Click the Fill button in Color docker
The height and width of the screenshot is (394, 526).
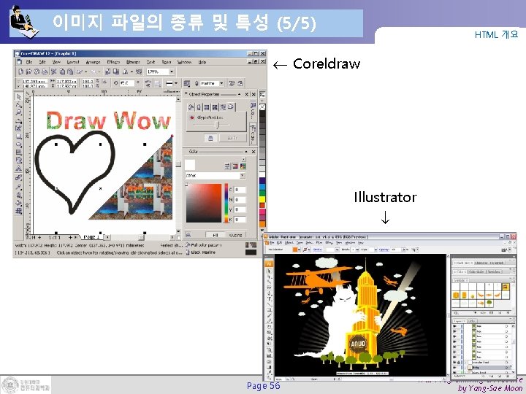point(215,235)
